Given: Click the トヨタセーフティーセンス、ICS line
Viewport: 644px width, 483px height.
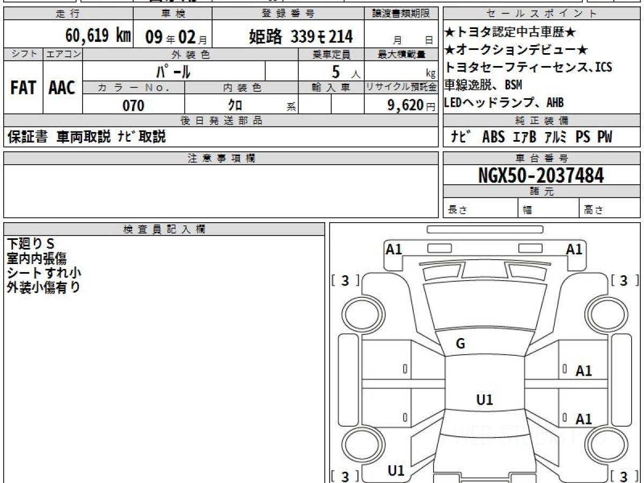Looking at the screenshot, I should pyautogui.click(x=528, y=67).
